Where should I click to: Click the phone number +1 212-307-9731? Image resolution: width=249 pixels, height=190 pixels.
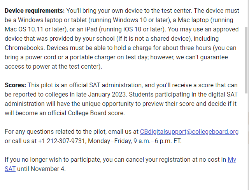(x=62, y=141)
